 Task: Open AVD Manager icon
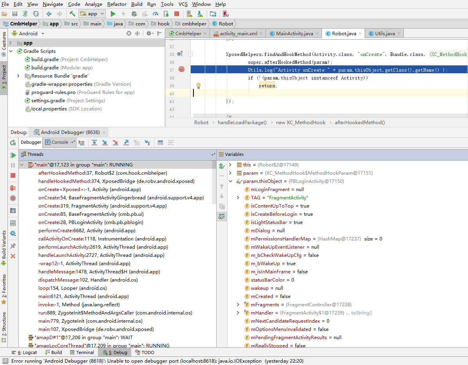pyautogui.click(x=189, y=14)
